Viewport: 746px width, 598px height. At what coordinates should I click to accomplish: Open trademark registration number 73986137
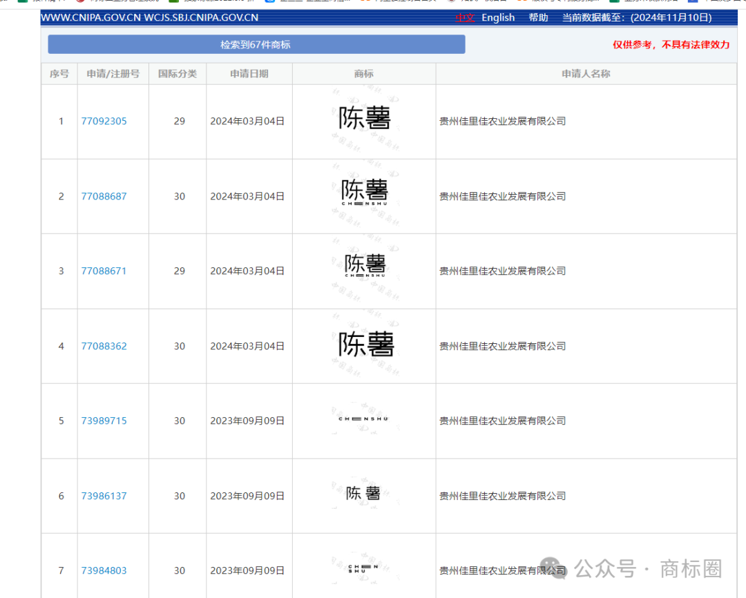[x=104, y=496]
